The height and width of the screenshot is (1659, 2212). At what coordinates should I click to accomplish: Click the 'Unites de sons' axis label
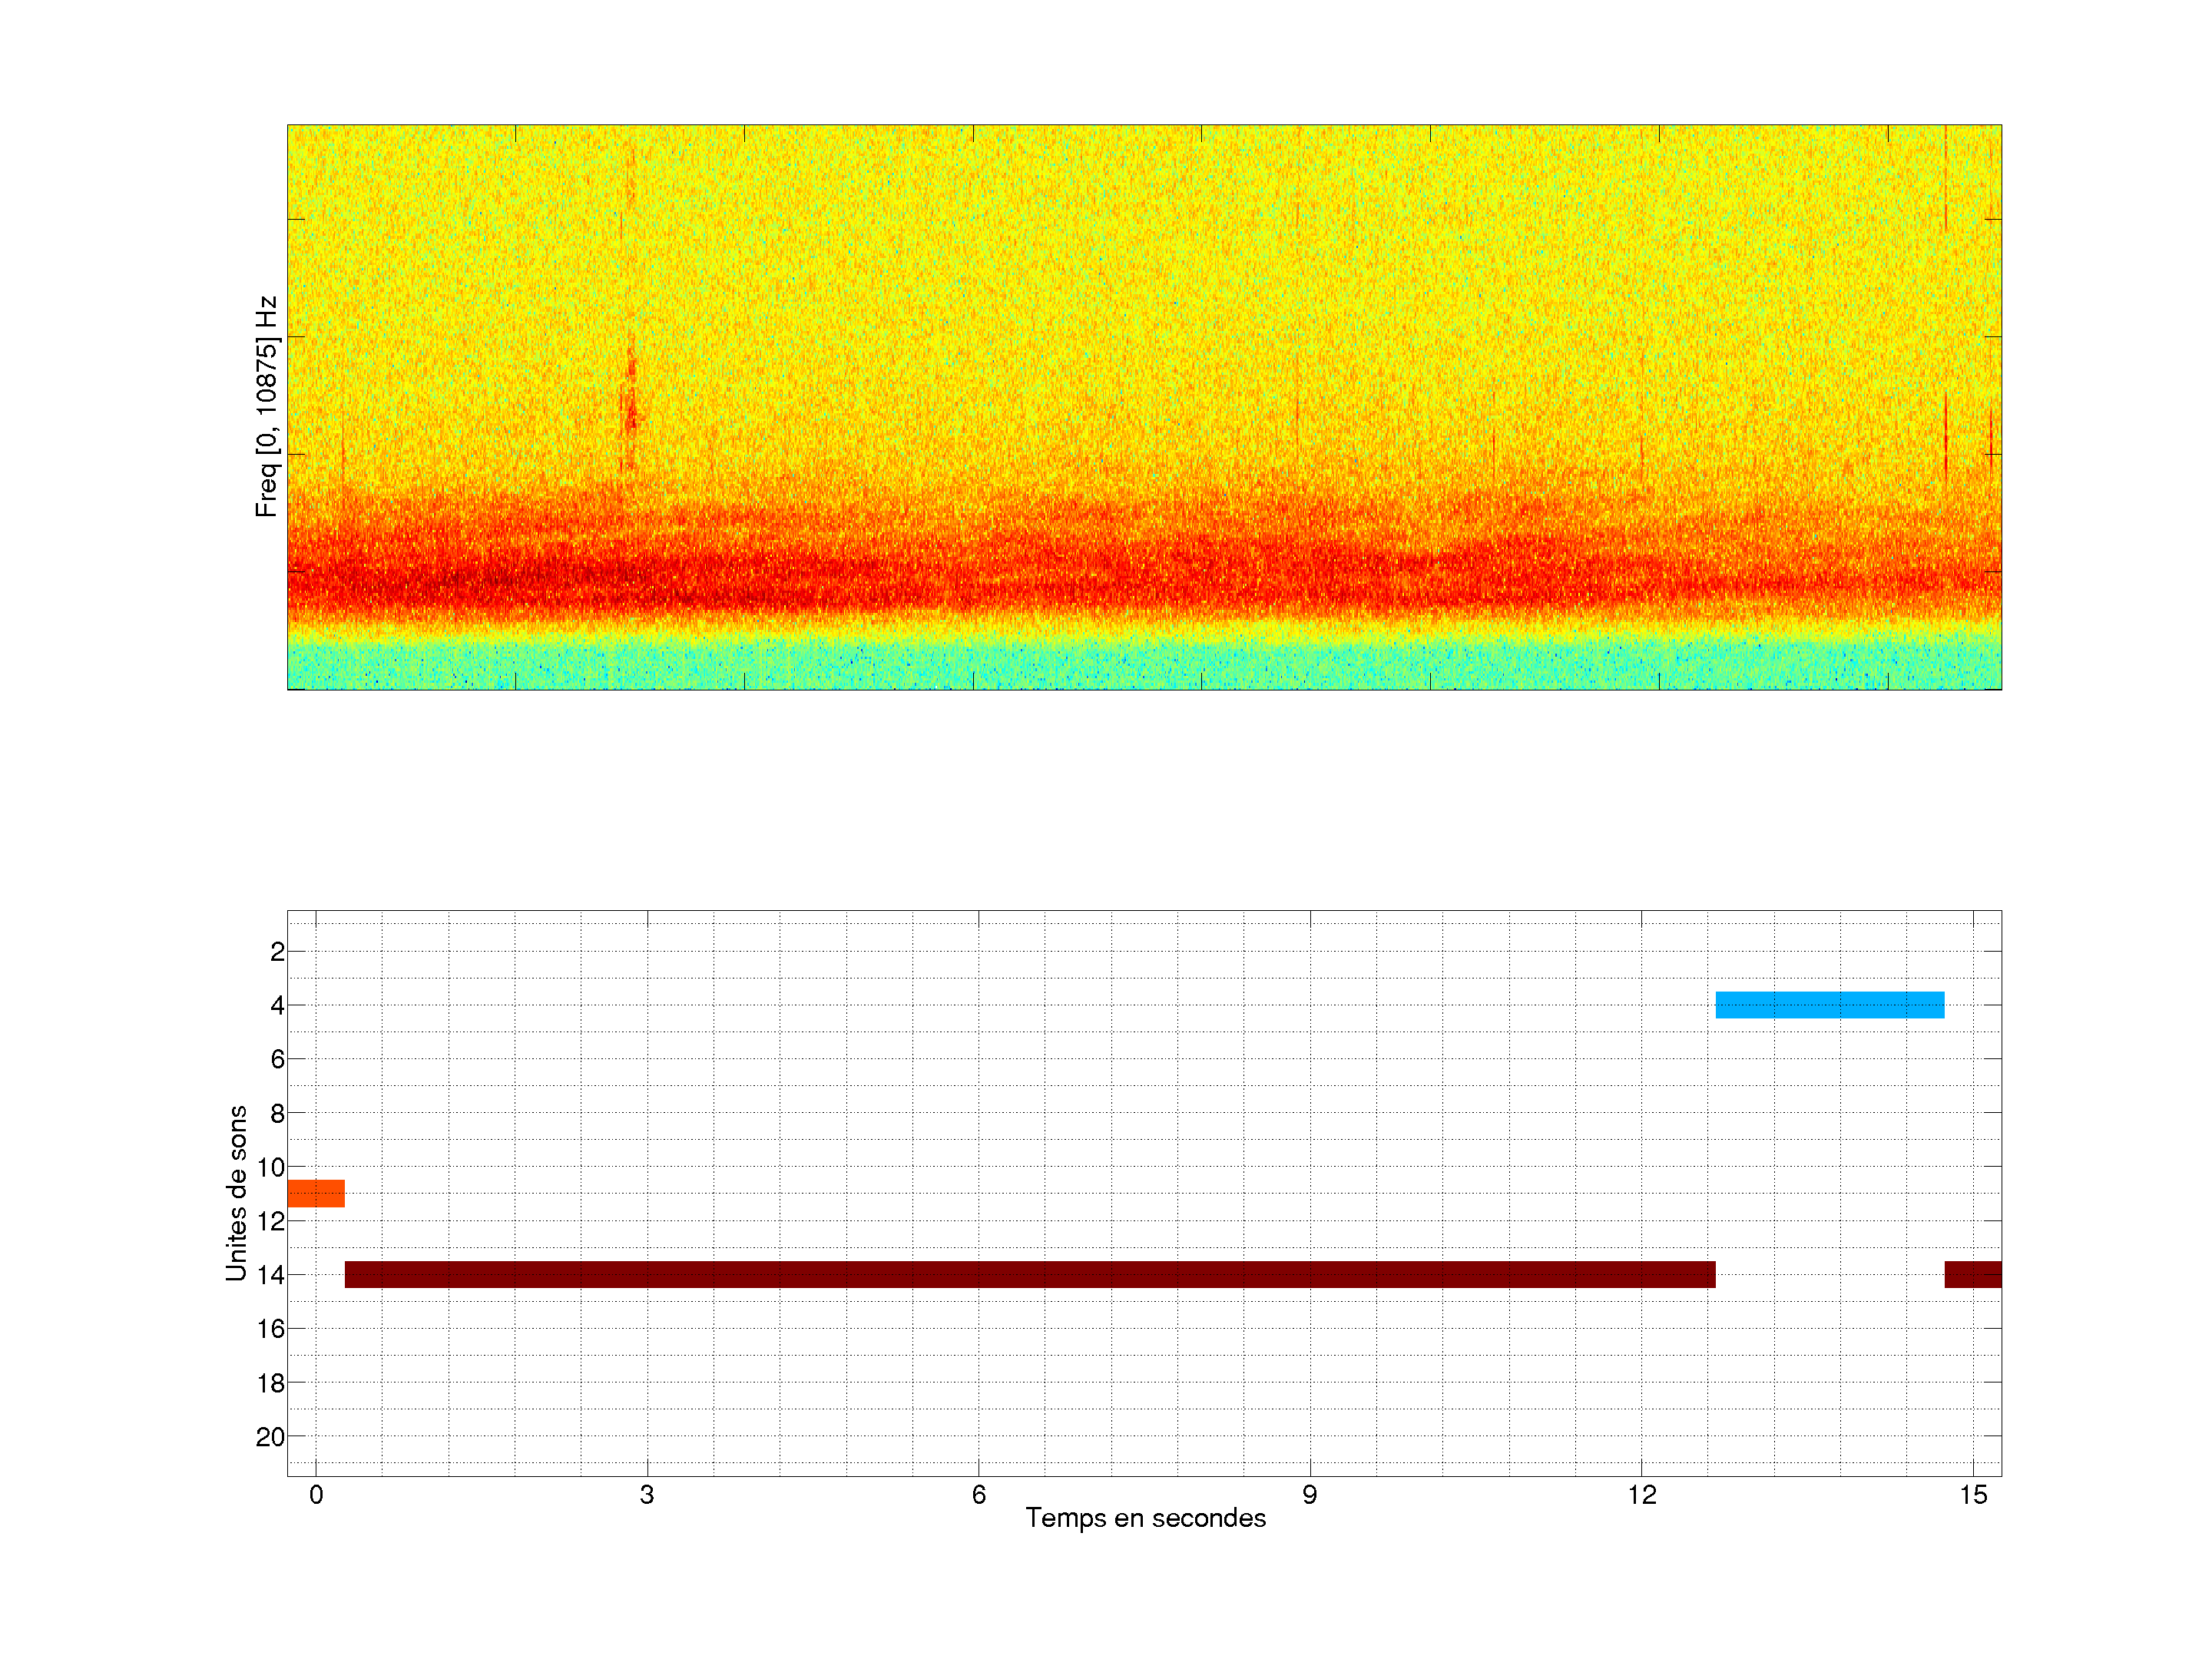tap(237, 1193)
